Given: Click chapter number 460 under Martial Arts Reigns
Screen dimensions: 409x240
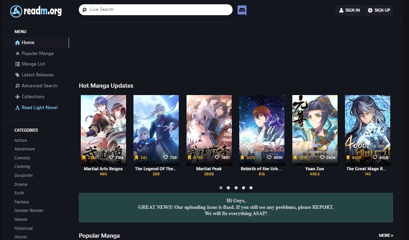Looking at the screenshot, I should [x=103, y=174].
